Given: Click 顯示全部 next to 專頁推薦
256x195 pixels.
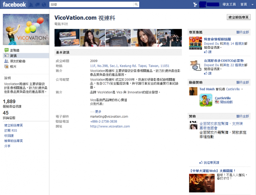Looking at the screenshot, I should 243,32.
